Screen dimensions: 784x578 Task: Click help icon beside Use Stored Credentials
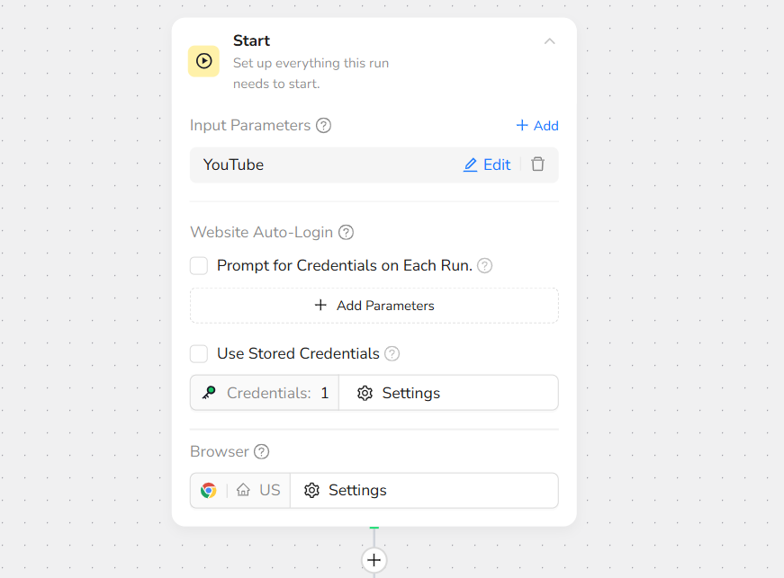[x=392, y=354]
